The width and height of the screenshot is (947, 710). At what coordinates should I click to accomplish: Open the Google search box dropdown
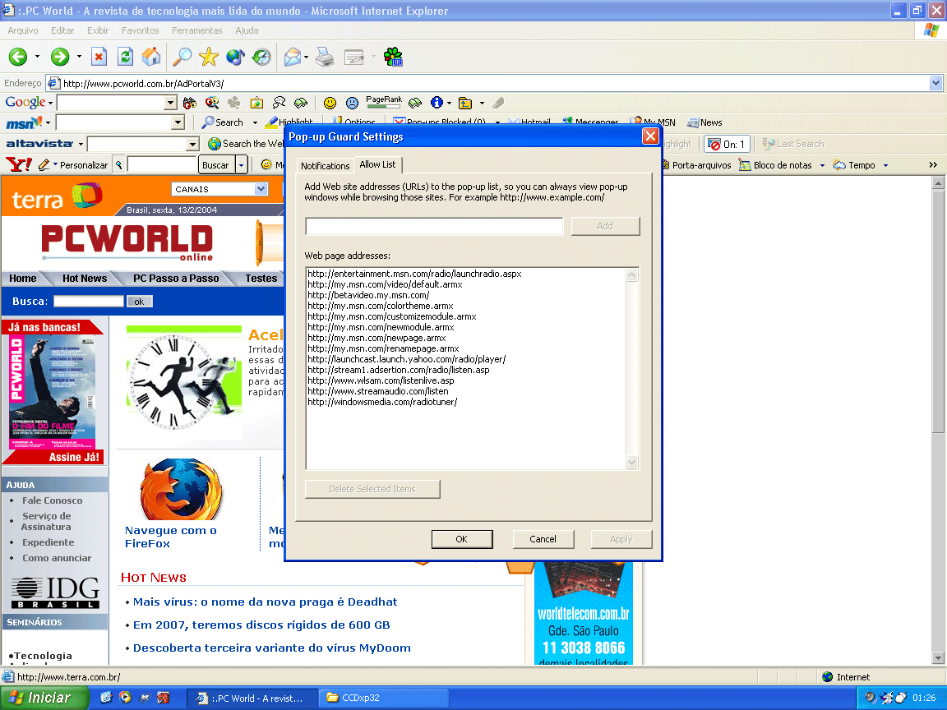click(x=170, y=103)
